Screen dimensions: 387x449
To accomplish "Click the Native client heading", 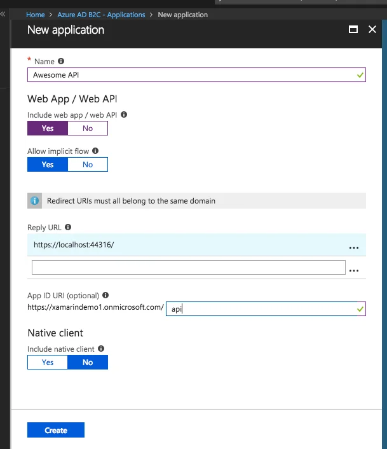I will coord(55,333).
